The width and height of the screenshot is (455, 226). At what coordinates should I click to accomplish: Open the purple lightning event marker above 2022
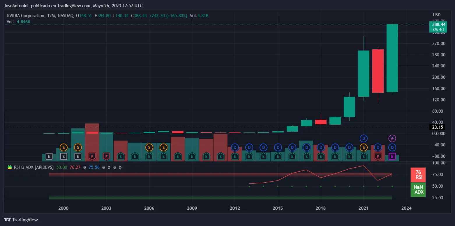[x=392, y=138]
